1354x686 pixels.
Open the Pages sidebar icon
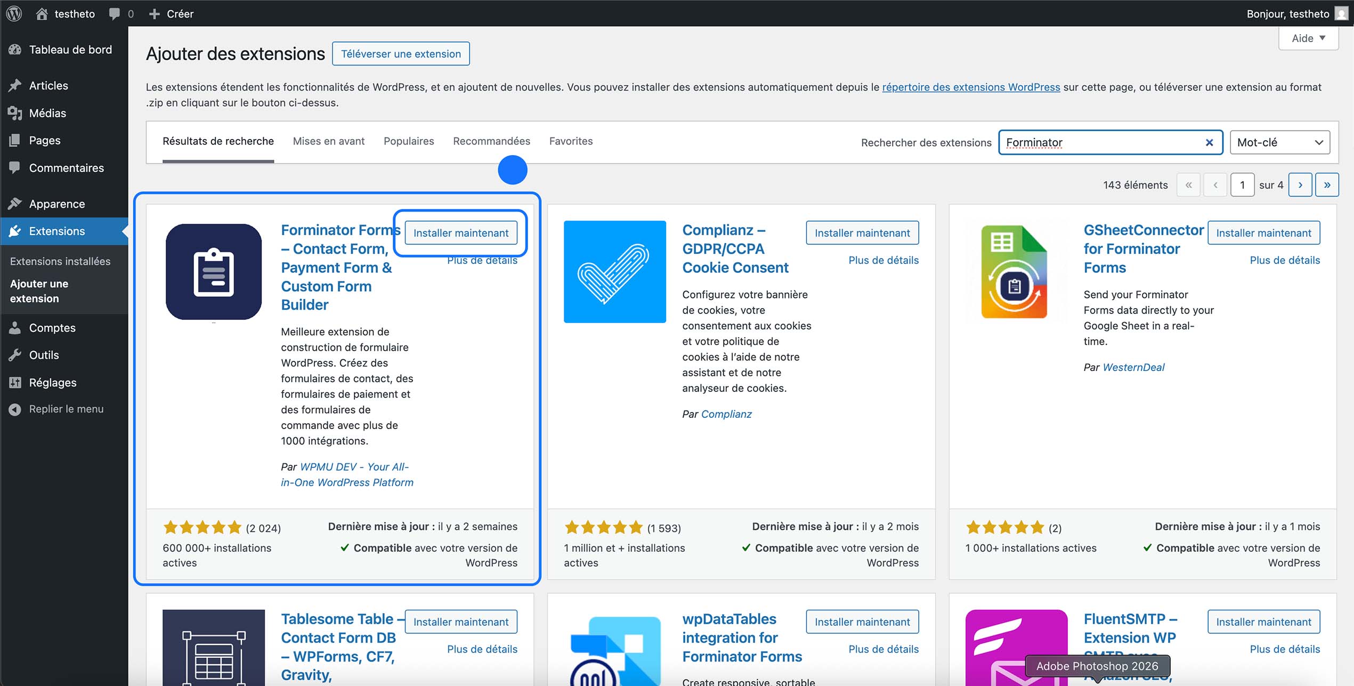[15, 140]
